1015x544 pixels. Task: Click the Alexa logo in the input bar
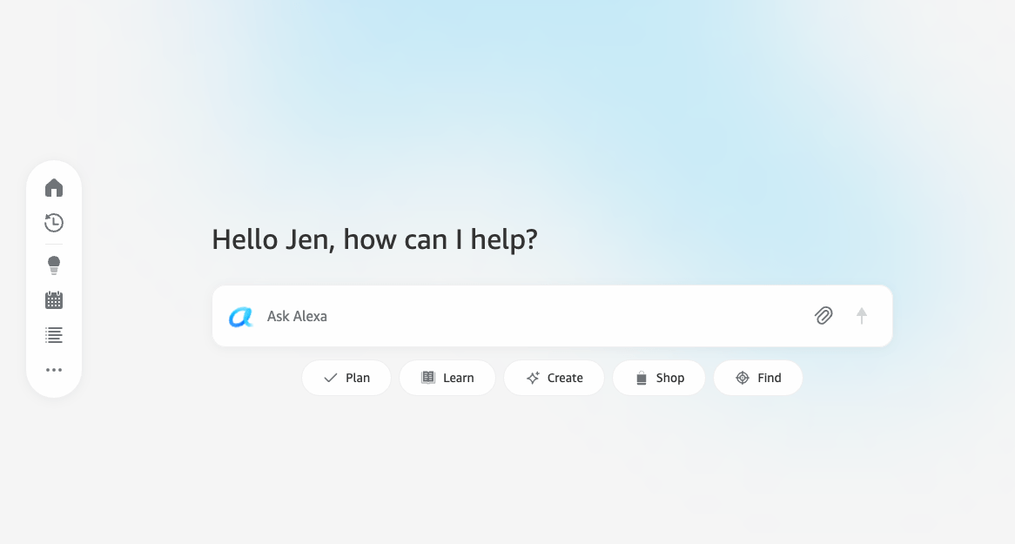(x=241, y=316)
